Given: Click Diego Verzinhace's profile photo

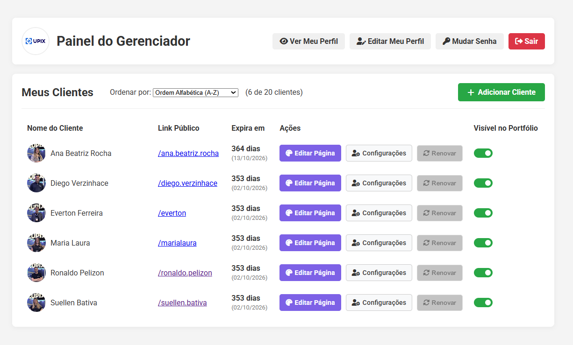Looking at the screenshot, I should point(36,183).
